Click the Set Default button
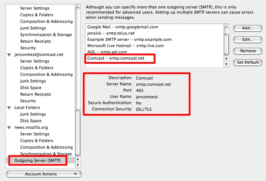 coord(248,62)
